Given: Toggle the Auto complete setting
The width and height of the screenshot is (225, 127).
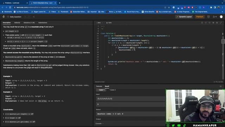Looking at the screenshot, I should [x=109, y=23].
